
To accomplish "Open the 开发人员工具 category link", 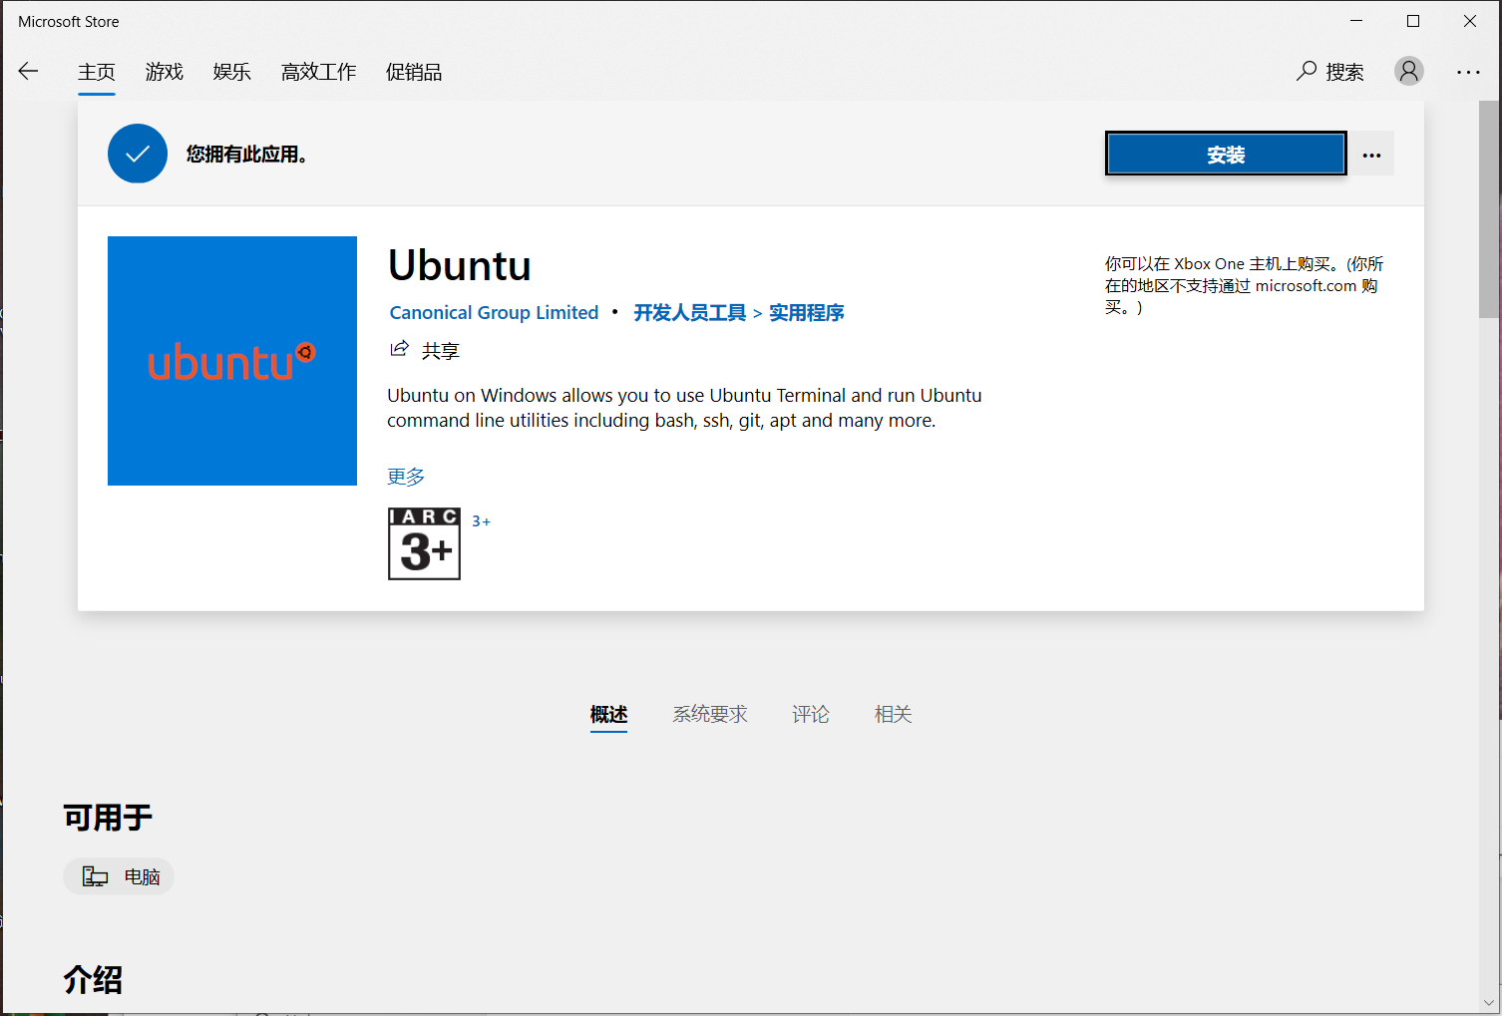I will pos(690,312).
